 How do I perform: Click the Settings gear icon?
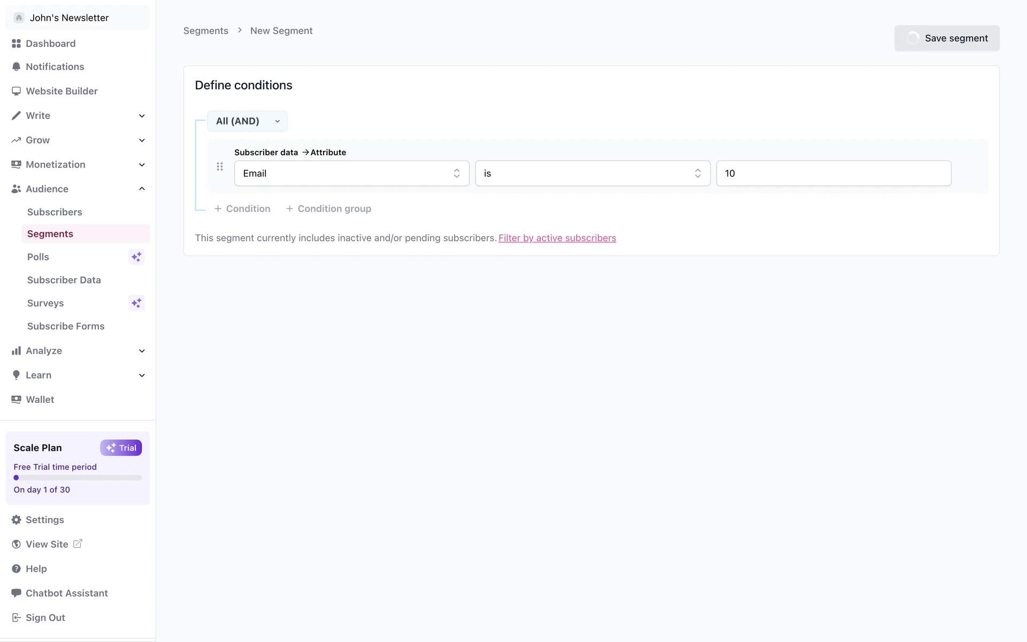pyautogui.click(x=16, y=520)
